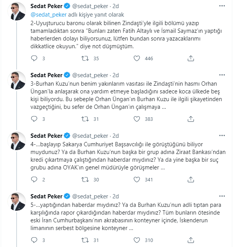Like the tweet with 310 likes

[x=137, y=240]
